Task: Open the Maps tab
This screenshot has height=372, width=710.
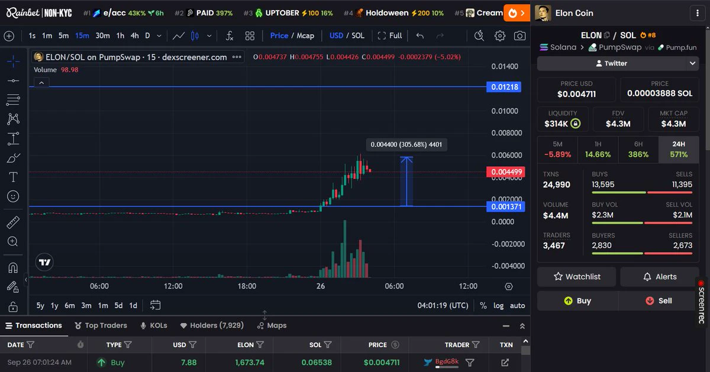Action: 272,325
